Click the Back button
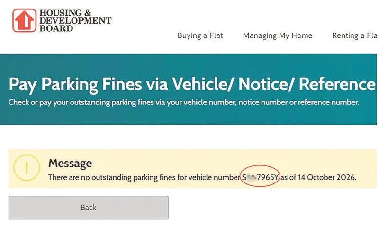 point(89,208)
